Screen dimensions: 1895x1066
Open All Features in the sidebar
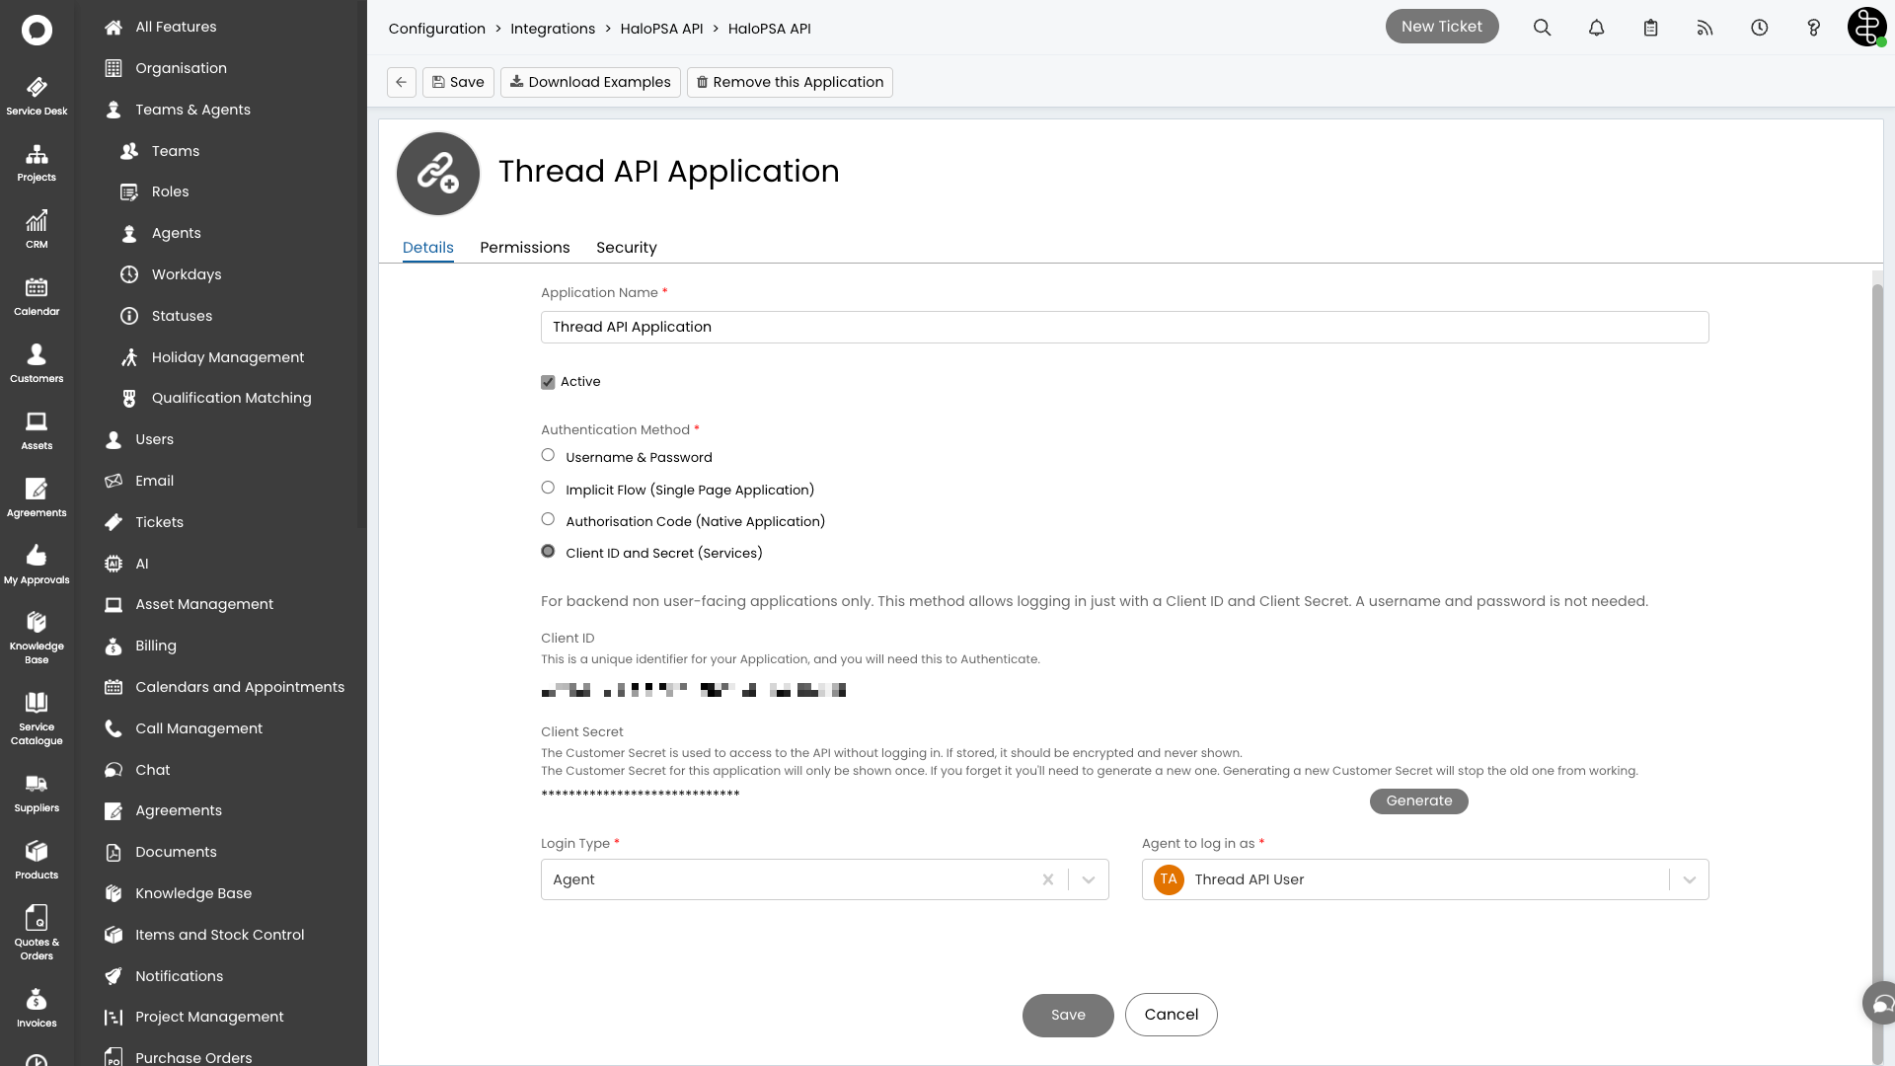click(176, 27)
